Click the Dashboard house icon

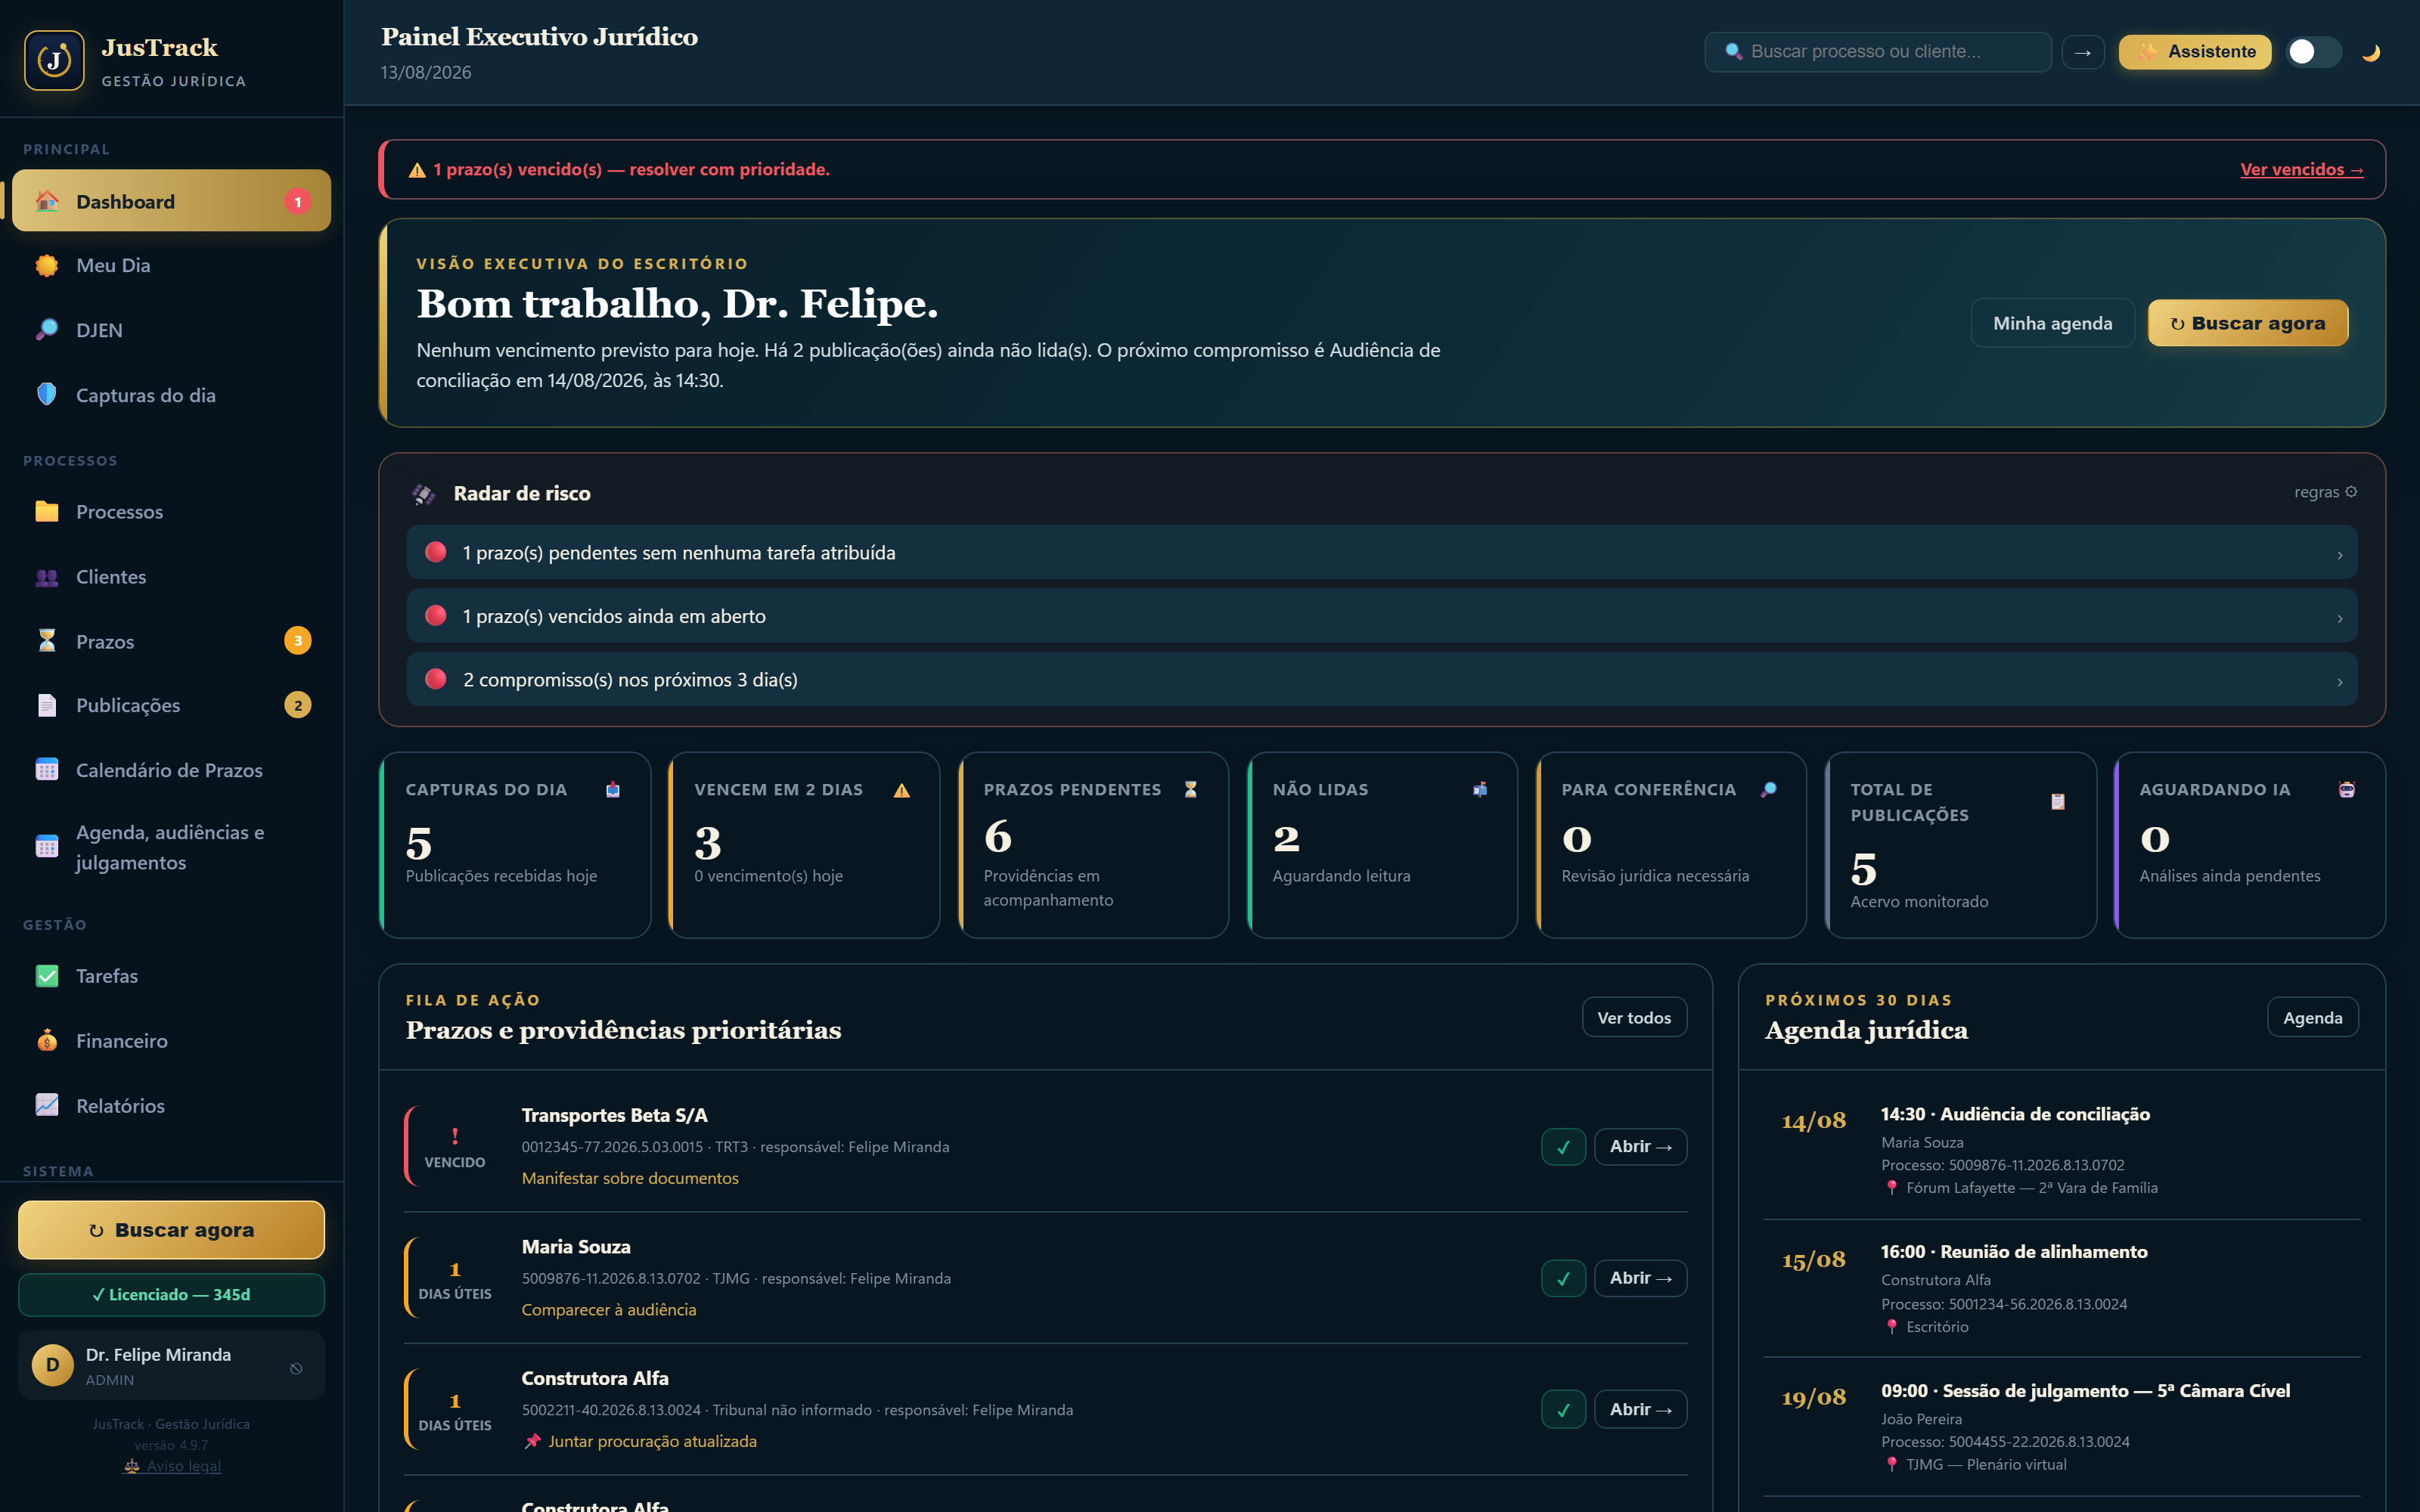(47, 201)
